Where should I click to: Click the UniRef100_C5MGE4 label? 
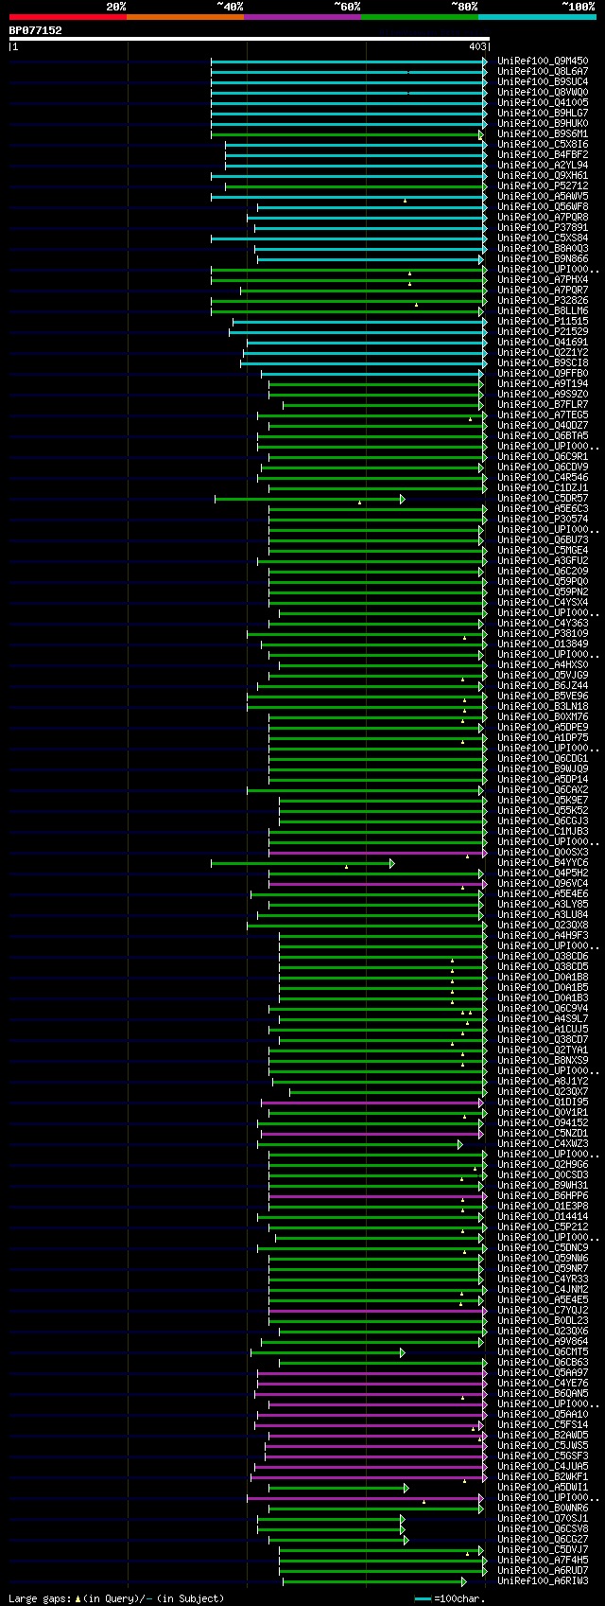point(543,550)
